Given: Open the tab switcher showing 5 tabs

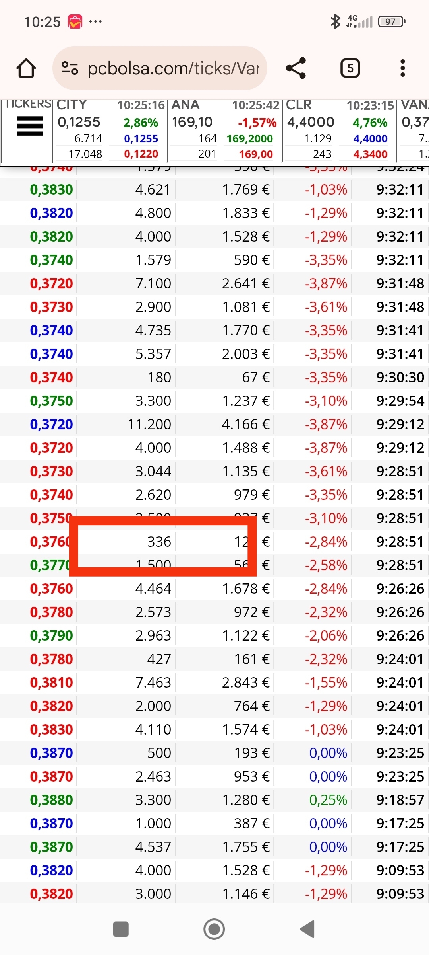Looking at the screenshot, I should click(x=350, y=68).
